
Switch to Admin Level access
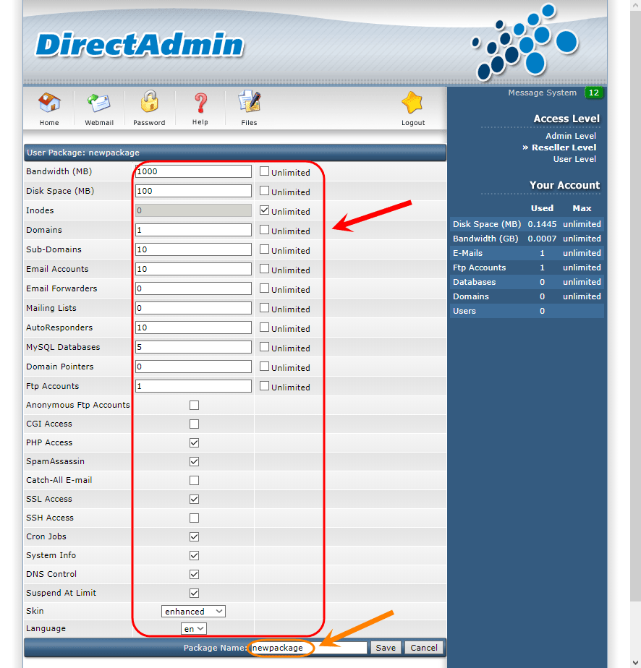[x=571, y=136]
